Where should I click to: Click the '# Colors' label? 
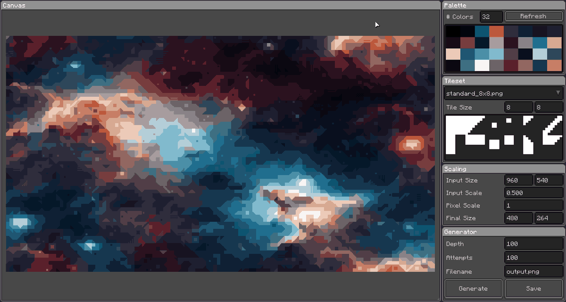tap(459, 17)
